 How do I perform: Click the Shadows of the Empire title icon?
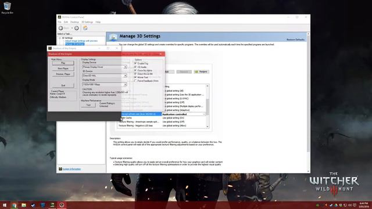pos(50,48)
